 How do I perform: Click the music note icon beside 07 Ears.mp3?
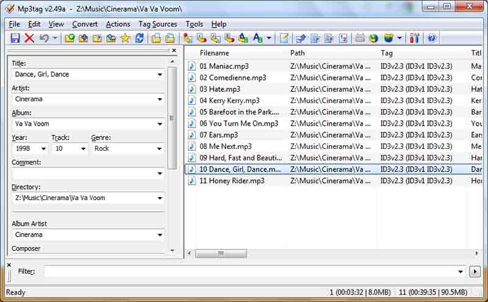point(192,135)
